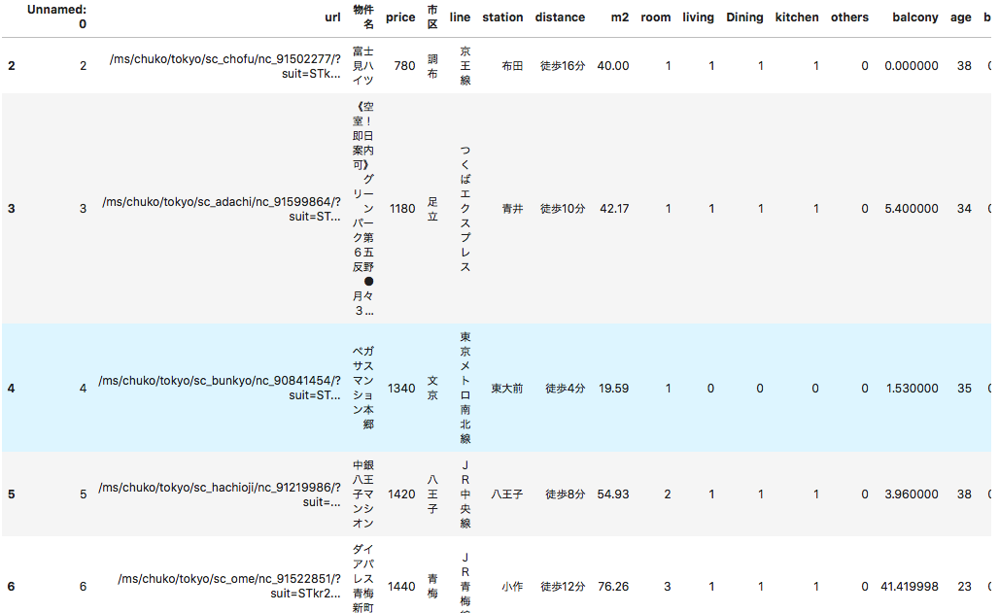This screenshot has width=999, height=613.
Task: Click property name 中銀八王子マンシオン
Action: pos(363,494)
